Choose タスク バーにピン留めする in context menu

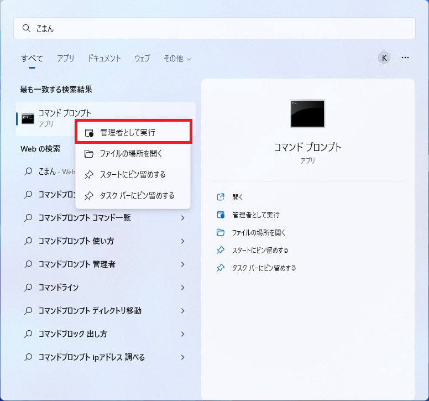pyautogui.click(x=133, y=196)
